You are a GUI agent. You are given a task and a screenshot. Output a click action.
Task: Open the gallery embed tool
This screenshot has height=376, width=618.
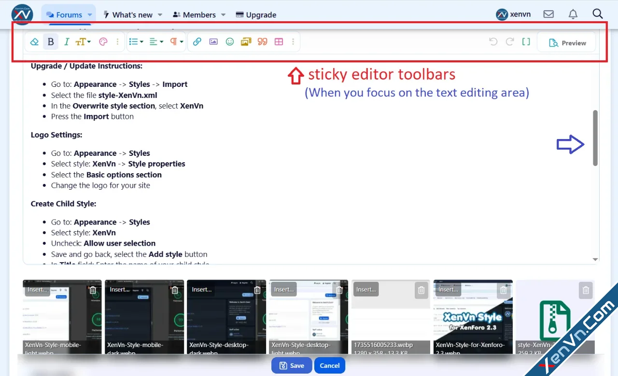click(x=246, y=42)
